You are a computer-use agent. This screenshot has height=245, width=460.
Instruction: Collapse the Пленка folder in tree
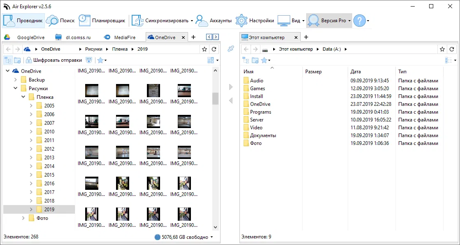[23, 97]
